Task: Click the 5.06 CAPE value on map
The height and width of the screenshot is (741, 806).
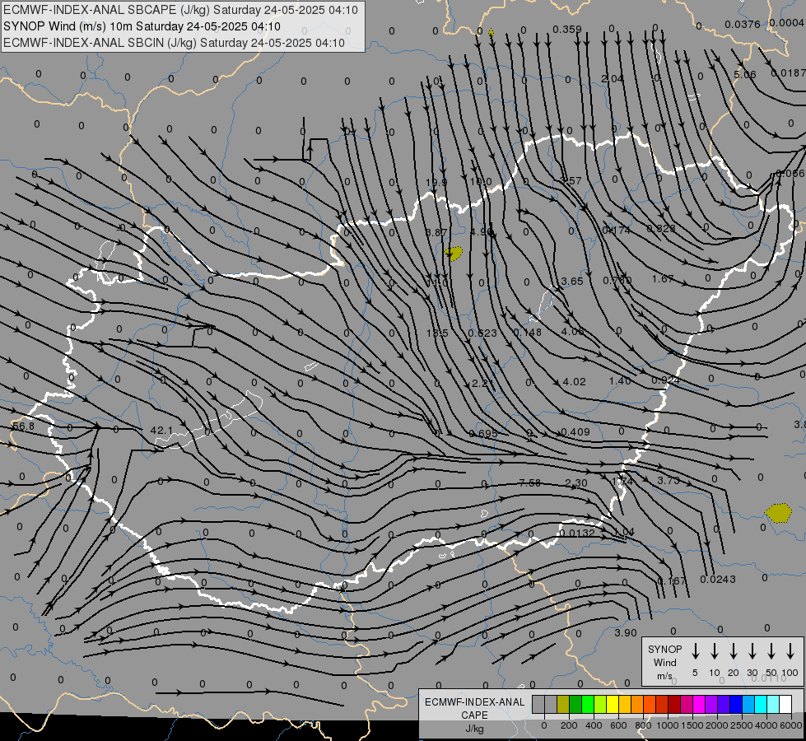Action: [744, 75]
